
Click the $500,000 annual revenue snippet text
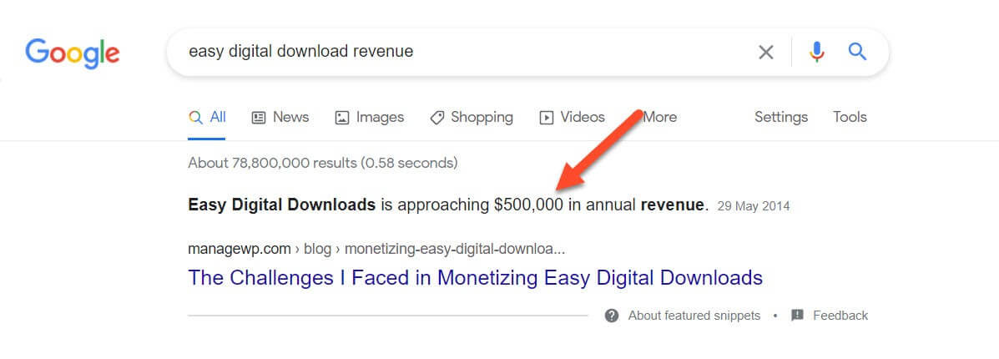click(x=448, y=205)
